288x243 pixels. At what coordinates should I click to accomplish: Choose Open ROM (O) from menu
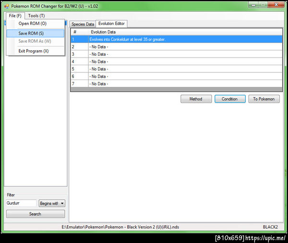click(x=36, y=23)
